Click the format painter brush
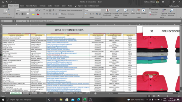The image size is (182, 102). (x=9, y=15)
